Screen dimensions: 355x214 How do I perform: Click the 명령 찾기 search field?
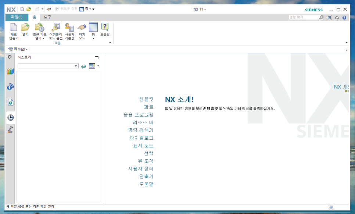point(304,17)
